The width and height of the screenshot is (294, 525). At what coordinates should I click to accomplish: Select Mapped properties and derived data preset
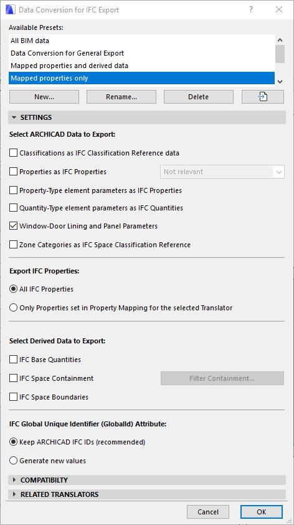141,66
